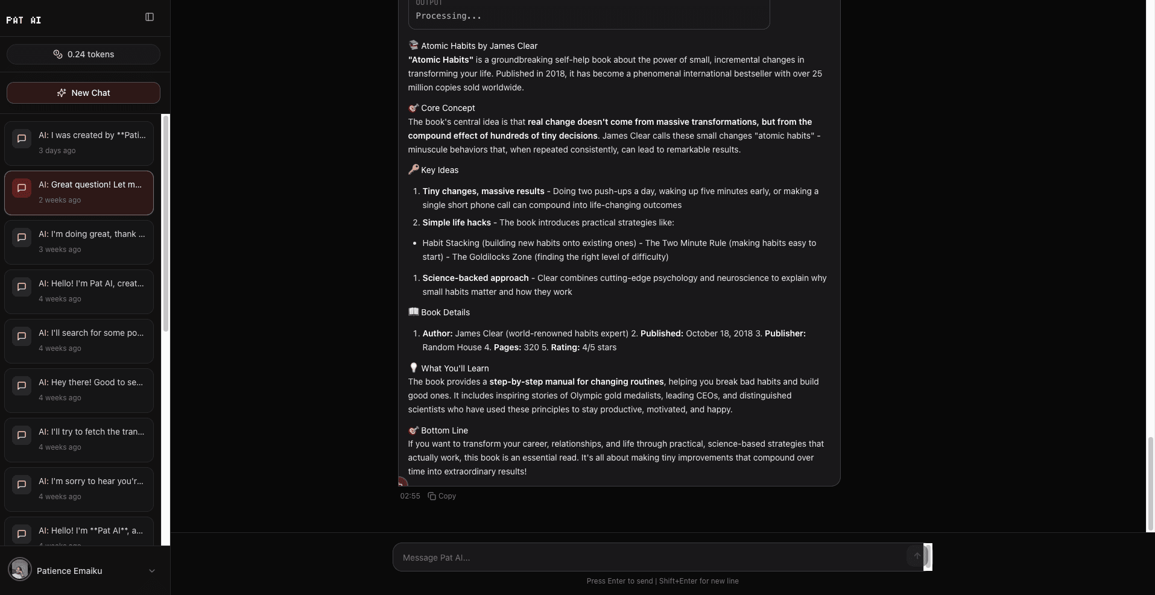This screenshot has height=595, width=1155.
Task: Click chat icon for "I'm doing great"
Action: click(x=22, y=238)
